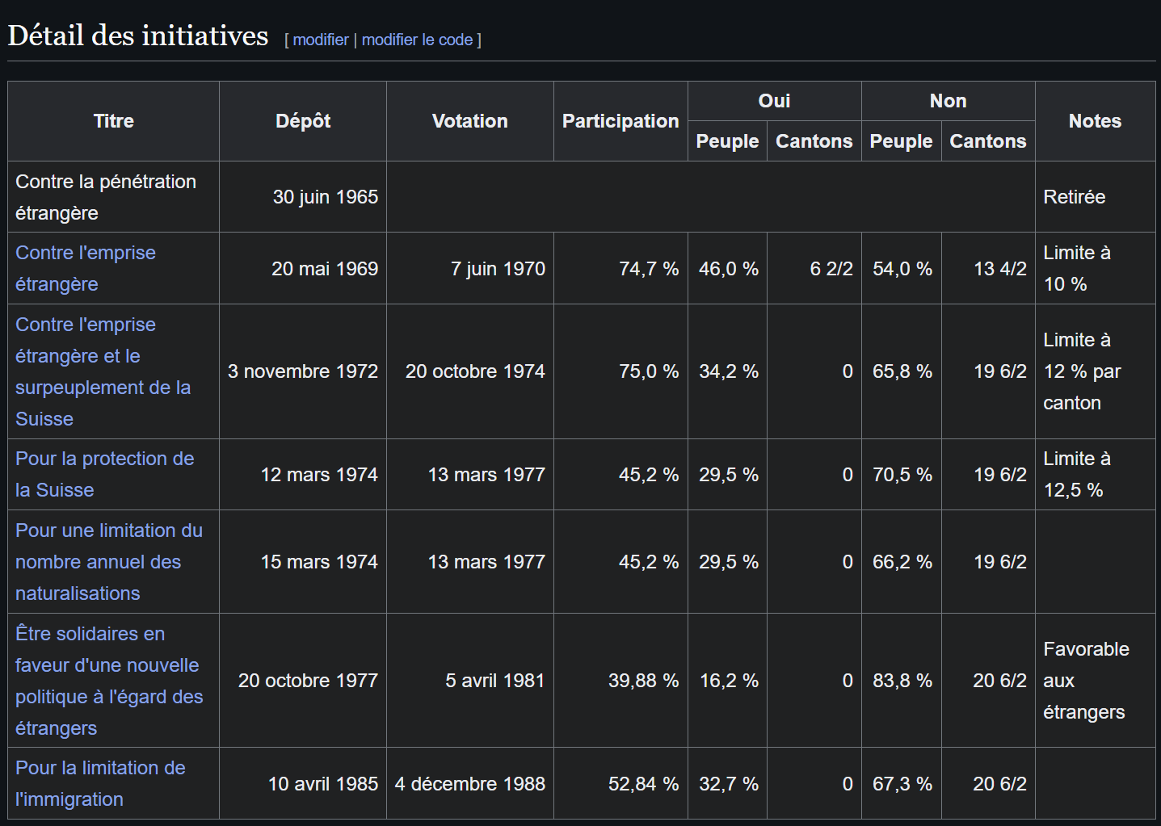The image size is (1161, 826).
Task: Click the '70,5 %' Non cell
Action: click(902, 475)
